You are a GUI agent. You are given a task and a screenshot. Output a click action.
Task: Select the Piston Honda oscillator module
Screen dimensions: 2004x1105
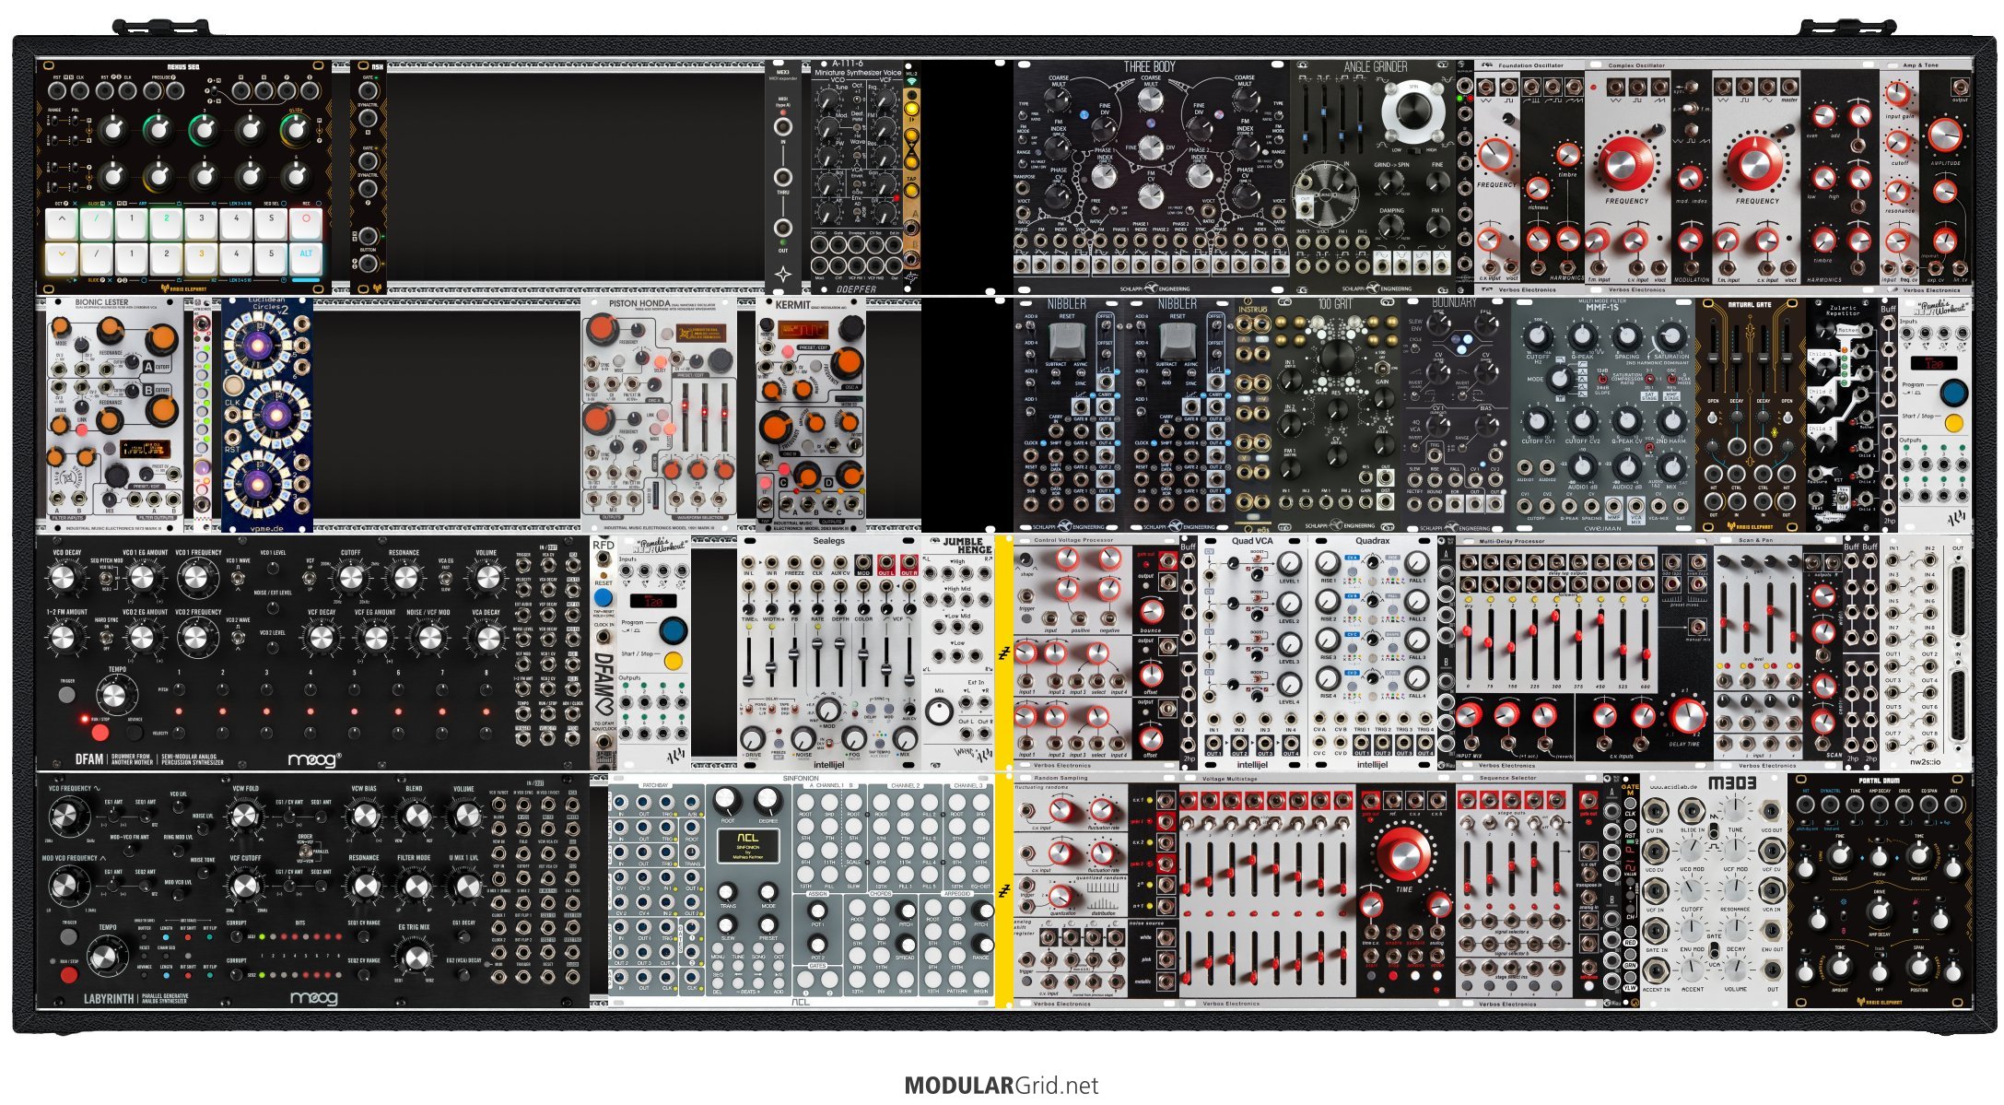click(x=658, y=415)
